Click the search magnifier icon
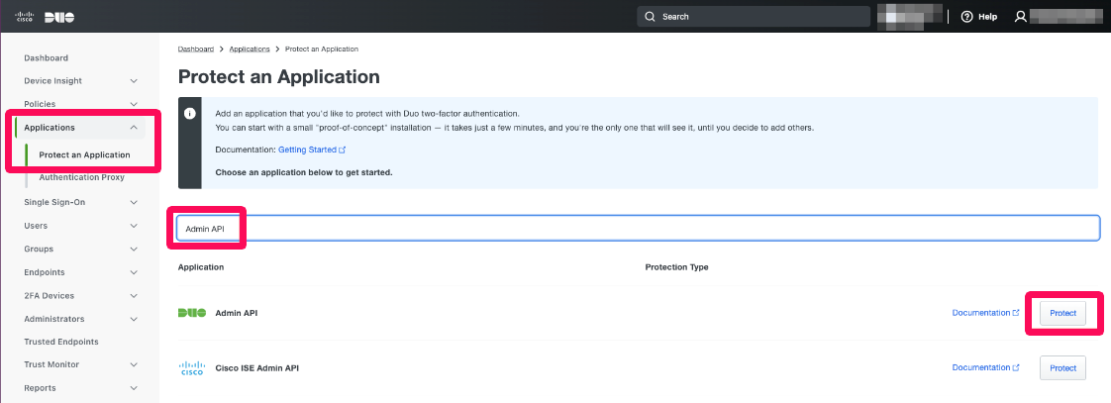This screenshot has height=403, width=1111. coord(651,16)
